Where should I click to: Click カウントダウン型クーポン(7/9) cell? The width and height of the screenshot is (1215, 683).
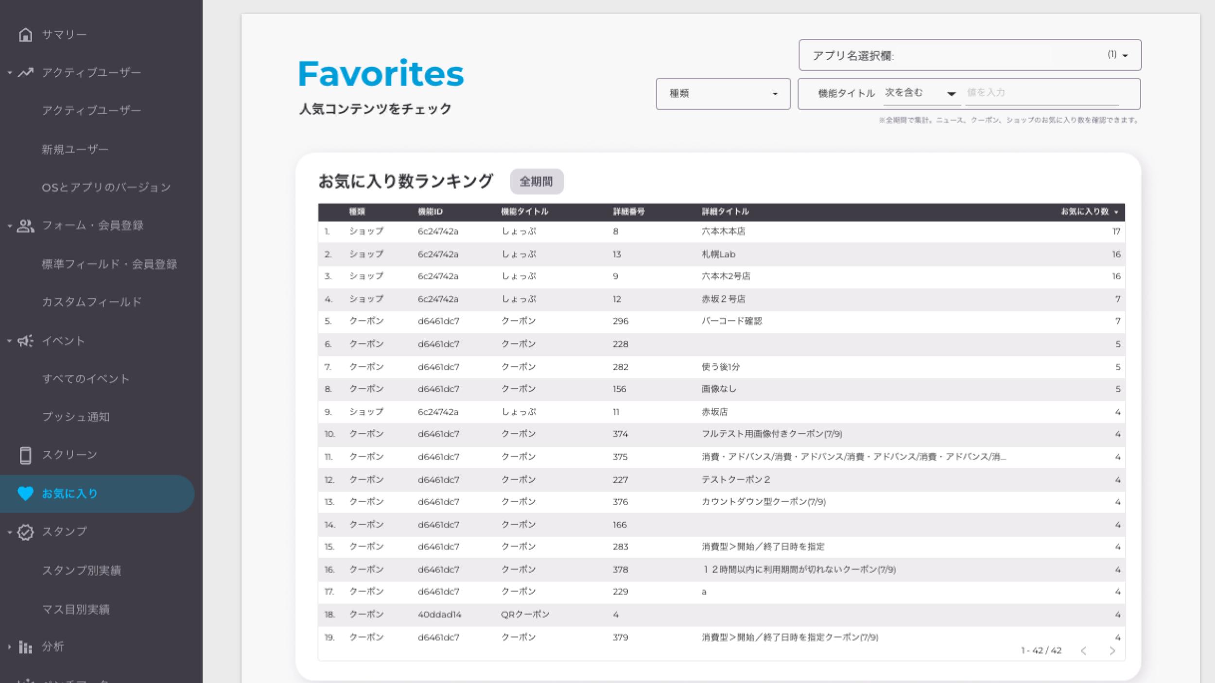coord(764,502)
